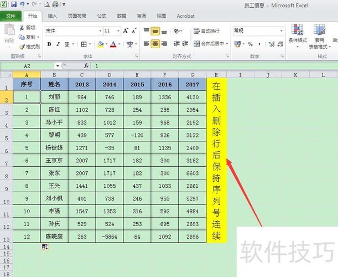Click the Quick Print printer icon

pyautogui.click(x=55, y=4)
